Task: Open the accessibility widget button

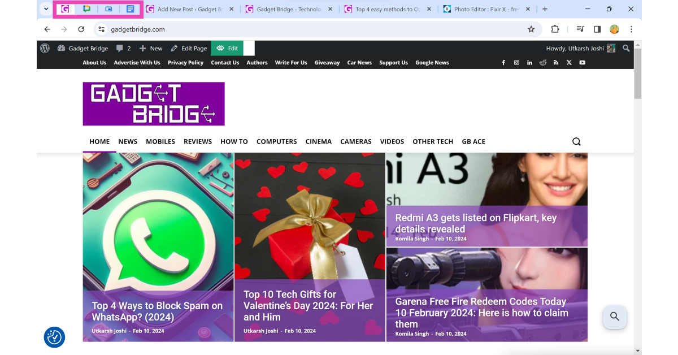Action: click(54, 337)
